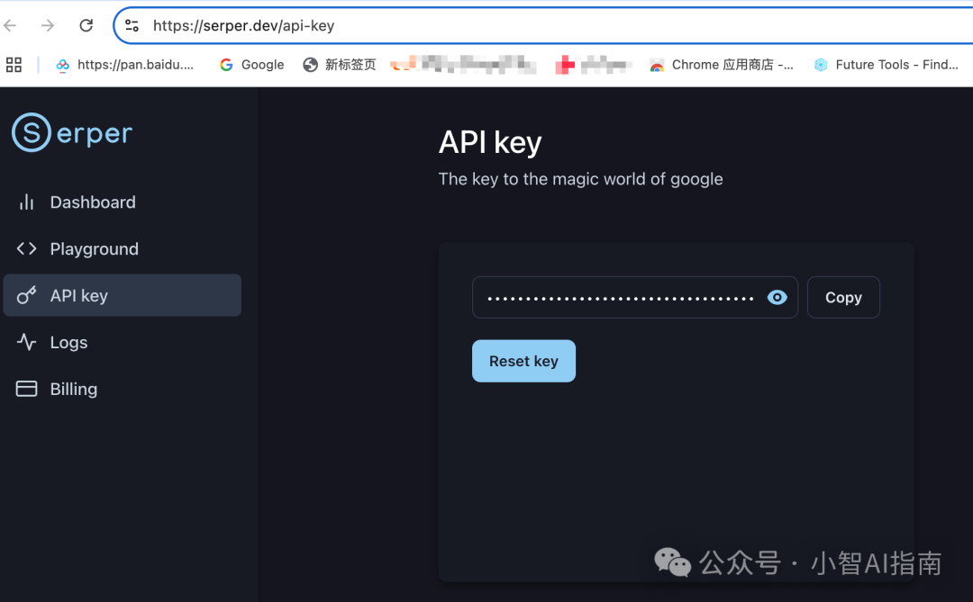The image size is (973, 602).
Task: Go to the Playground page
Action: point(95,249)
